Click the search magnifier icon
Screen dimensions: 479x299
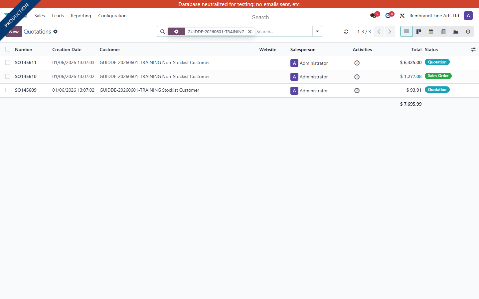coord(163,32)
